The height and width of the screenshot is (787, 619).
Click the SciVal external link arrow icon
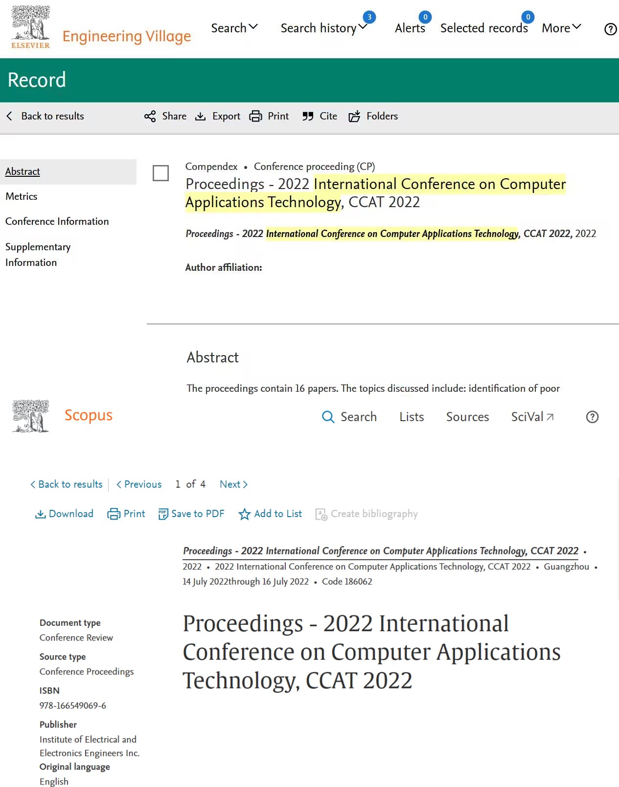(x=550, y=417)
